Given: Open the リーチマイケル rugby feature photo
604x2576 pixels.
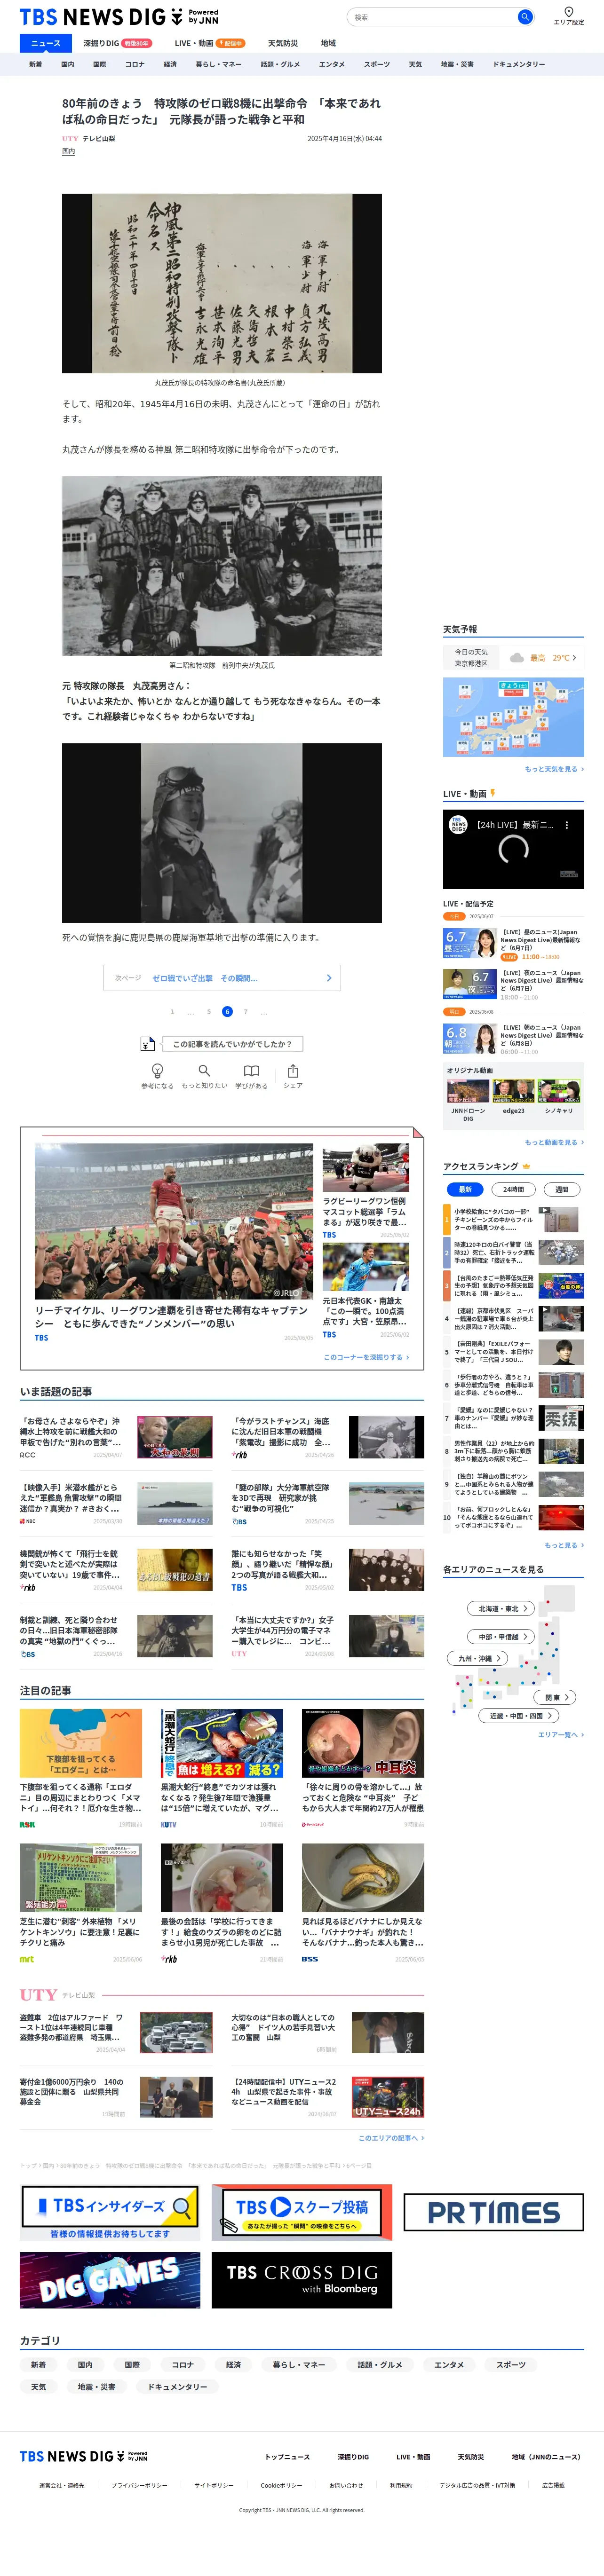Looking at the screenshot, I should tap(174, 1220).
